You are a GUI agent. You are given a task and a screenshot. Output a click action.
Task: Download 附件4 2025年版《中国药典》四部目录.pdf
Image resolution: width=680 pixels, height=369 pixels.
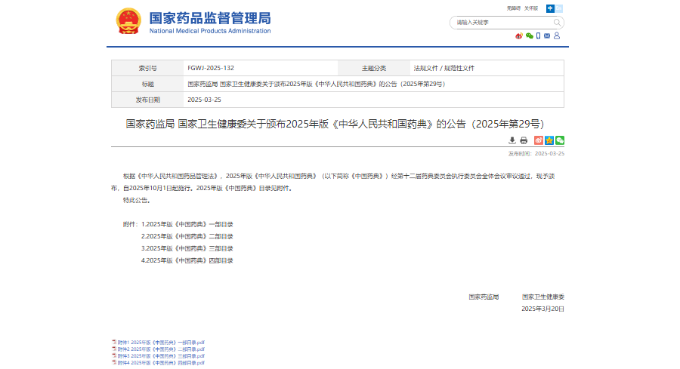161,363
